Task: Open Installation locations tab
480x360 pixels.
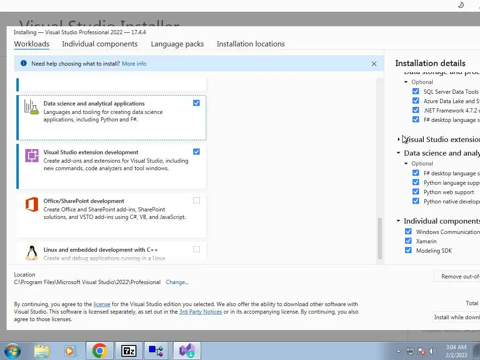Action: coord(251,44)
